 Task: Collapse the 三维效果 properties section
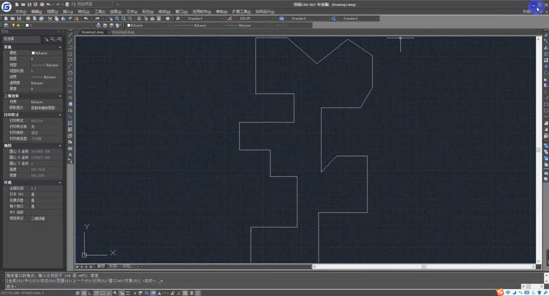(x=60, y=96)
